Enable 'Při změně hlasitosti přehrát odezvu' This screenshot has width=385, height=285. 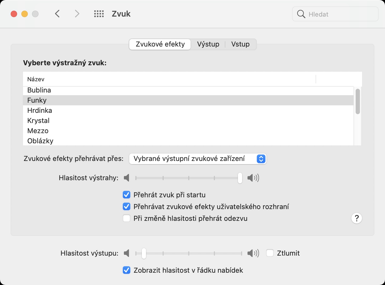pos(127,218)
